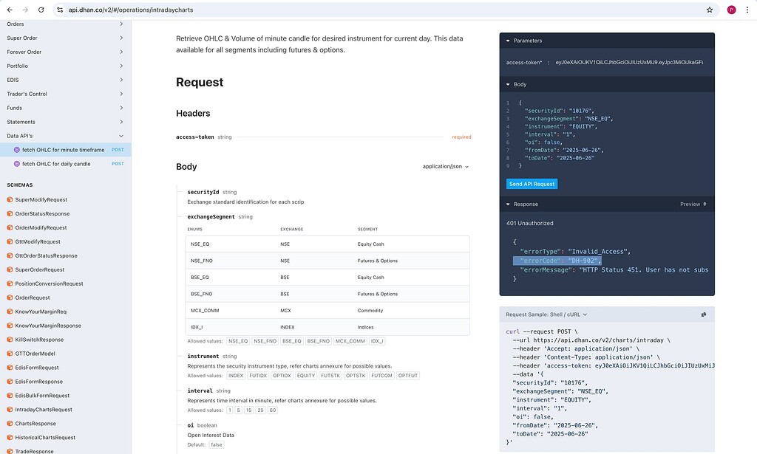757x454 pixels.
Task: Open the GTTOrderModel schema
Action: (x=35, y=354)
